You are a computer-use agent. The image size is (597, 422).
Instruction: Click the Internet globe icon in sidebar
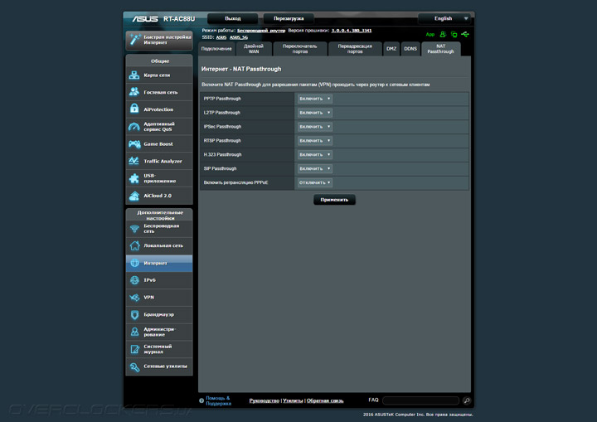(x=134, y=263)
